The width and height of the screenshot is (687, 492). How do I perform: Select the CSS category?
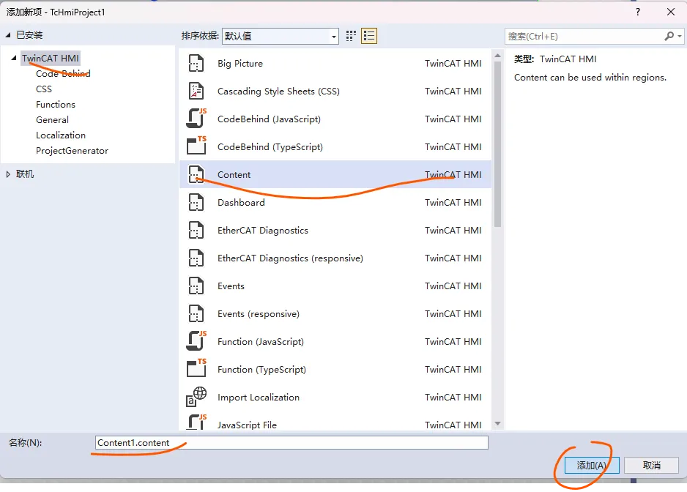point(44,89)
